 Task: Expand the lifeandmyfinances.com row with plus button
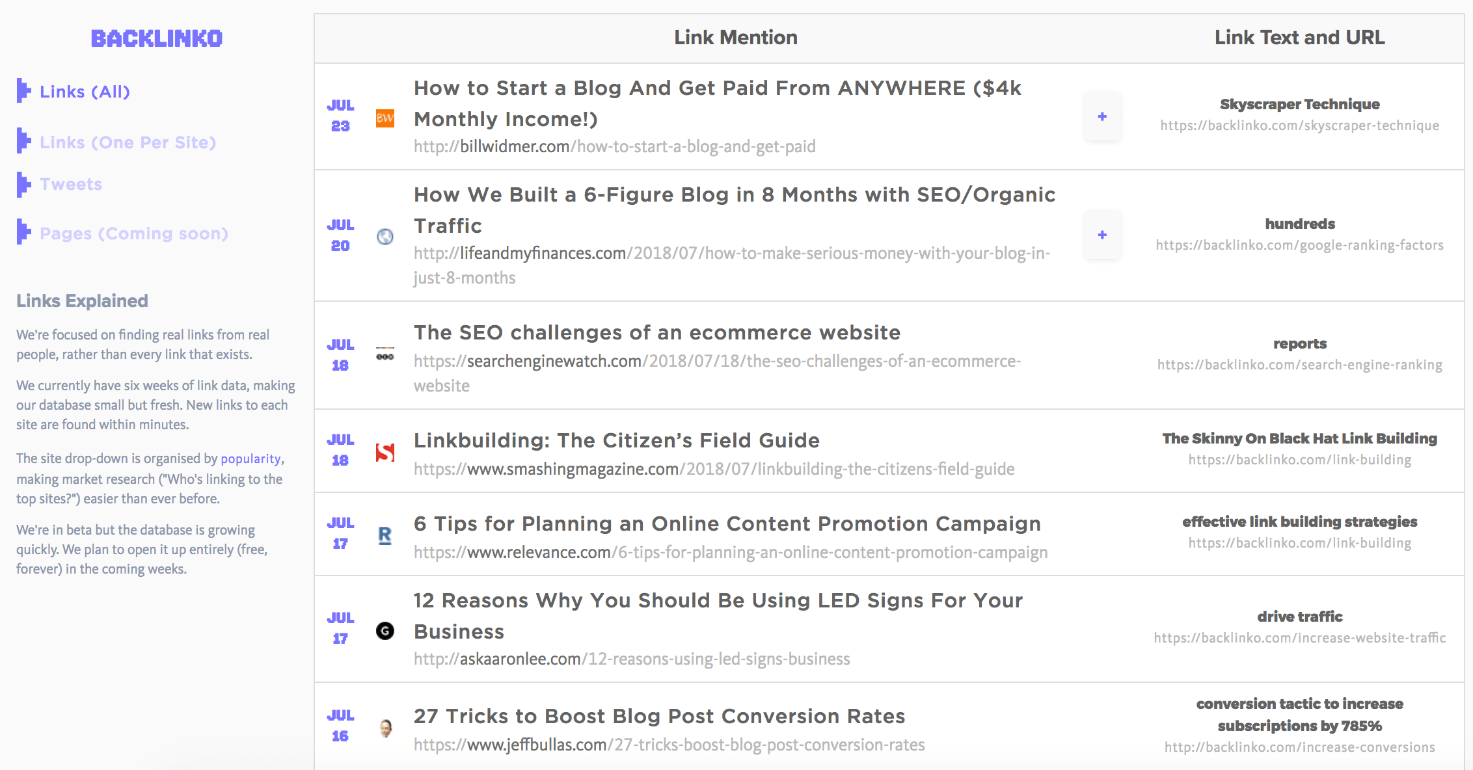click(x=1102, y=235)
